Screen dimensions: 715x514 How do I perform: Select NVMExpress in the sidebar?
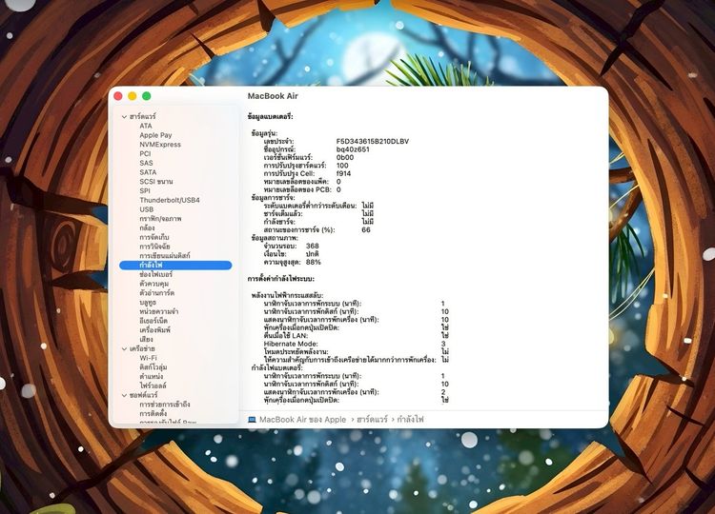coord(159,144)
